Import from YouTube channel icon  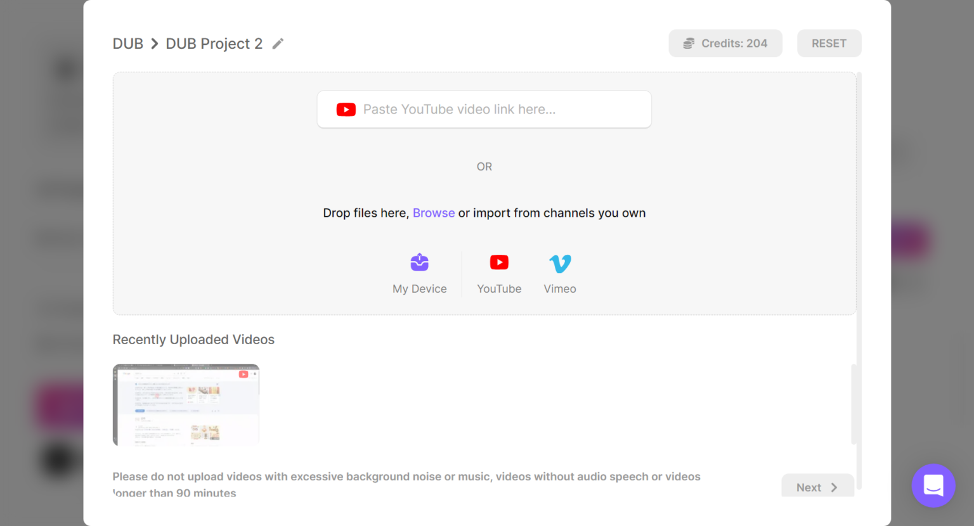(x=499, y=262)
